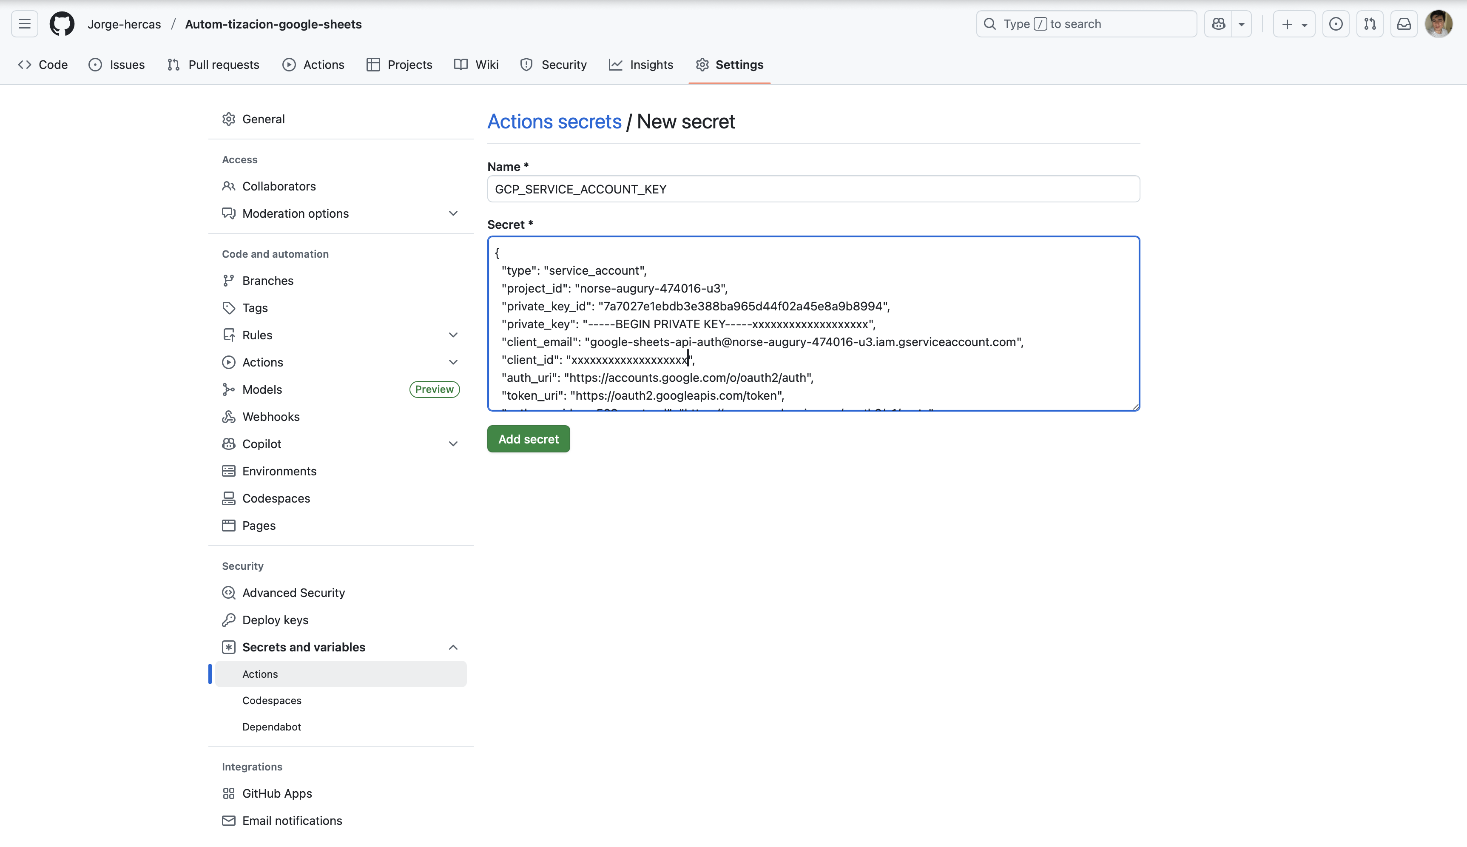1467x847 pixels.
Task: Open dropdown arrow next to Copilot icon
Action: tap(1241, 24)
